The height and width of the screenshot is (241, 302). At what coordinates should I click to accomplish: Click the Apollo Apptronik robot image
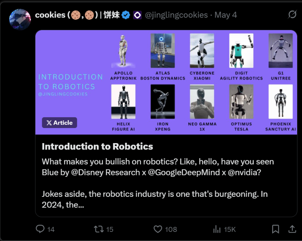(x=123, y=51)
